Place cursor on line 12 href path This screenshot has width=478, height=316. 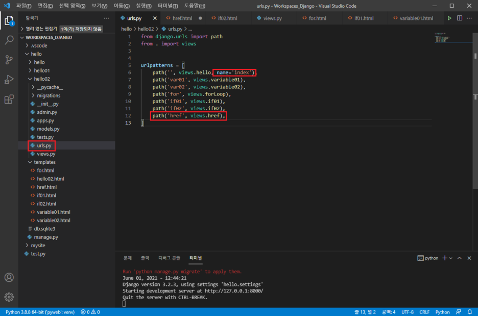coord(188,116)
